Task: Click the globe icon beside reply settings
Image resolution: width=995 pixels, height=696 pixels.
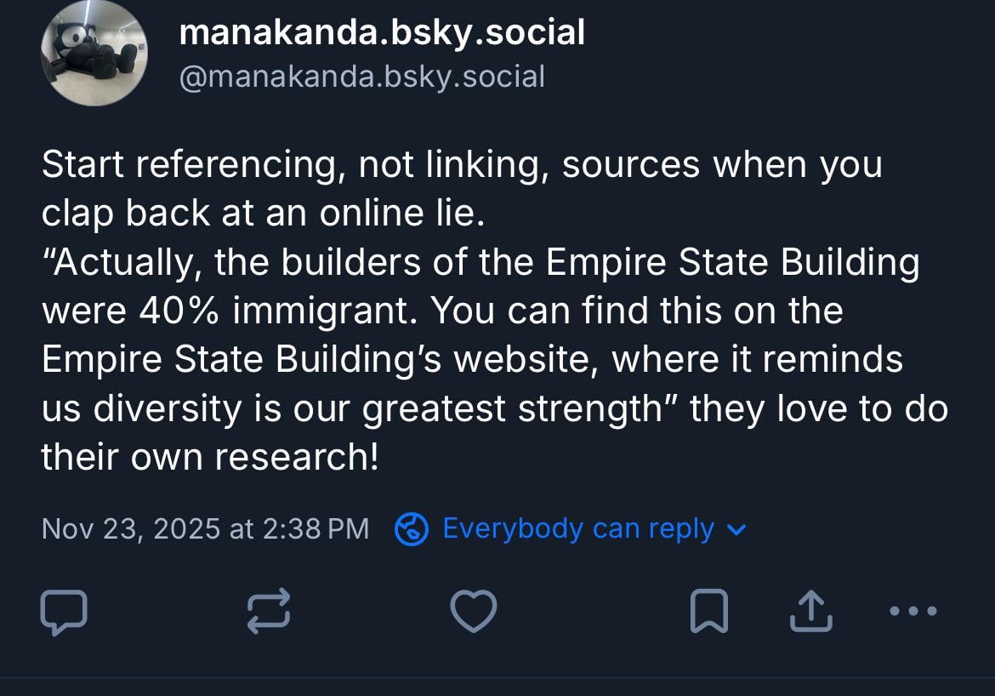Action: [412, 529]
